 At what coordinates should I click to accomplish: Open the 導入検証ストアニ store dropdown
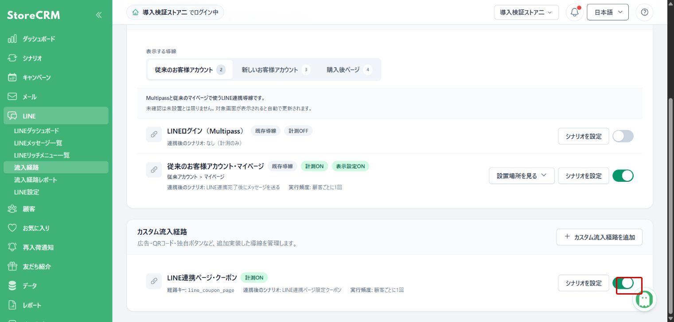coord(526,12)
